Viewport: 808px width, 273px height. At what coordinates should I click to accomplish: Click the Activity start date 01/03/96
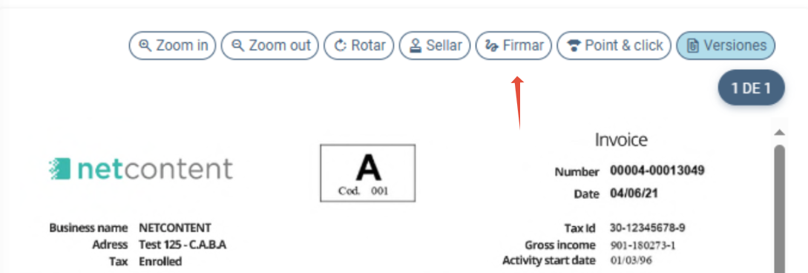pos(631,260)
